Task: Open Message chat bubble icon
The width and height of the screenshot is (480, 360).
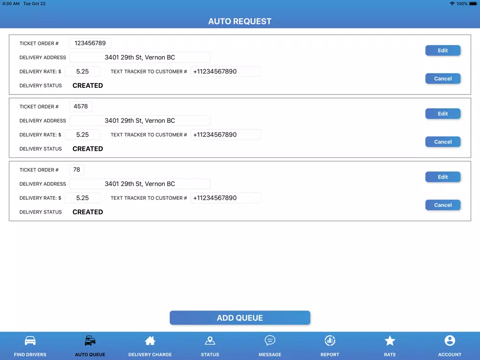Action: 270,340
